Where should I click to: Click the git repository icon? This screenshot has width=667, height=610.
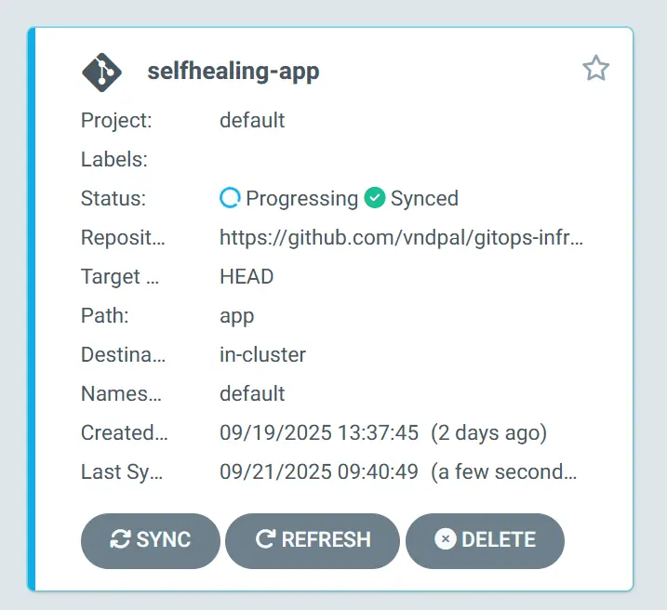tap(102, 72)
